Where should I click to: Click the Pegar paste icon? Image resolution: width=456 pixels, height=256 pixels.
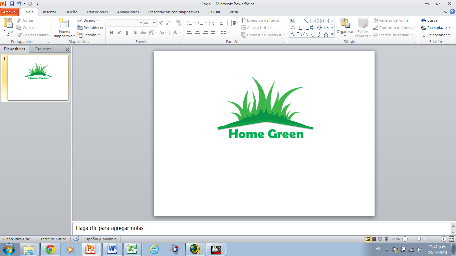8,23
